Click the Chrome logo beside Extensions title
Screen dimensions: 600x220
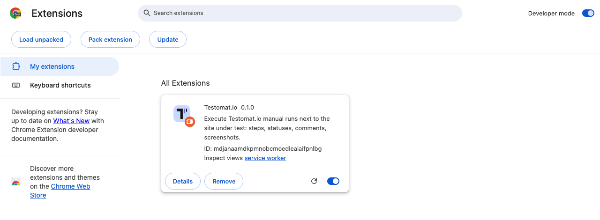point(16,14)
